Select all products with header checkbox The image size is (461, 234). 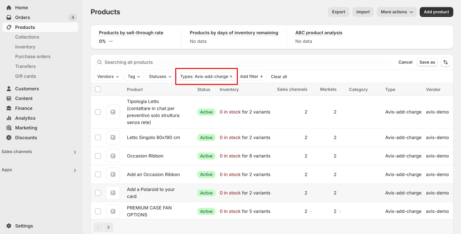tap(98, 90)
